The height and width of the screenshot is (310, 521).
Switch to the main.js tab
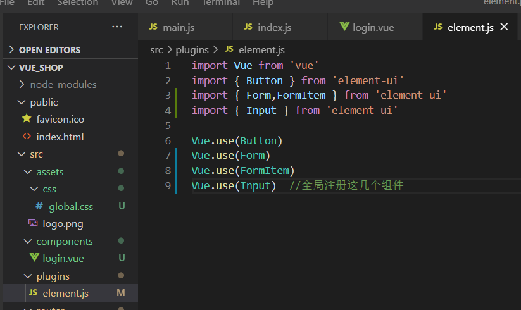pos(185,27)
